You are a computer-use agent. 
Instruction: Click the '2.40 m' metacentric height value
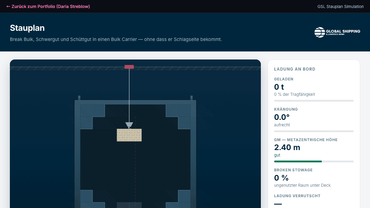point(287,148)
